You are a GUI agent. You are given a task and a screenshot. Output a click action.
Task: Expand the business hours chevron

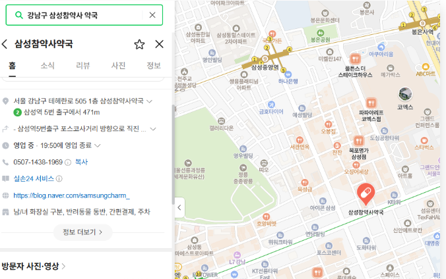(97, 146)
